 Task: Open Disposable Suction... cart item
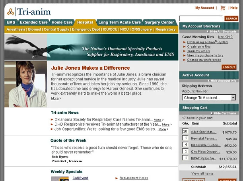coord(206,145)
